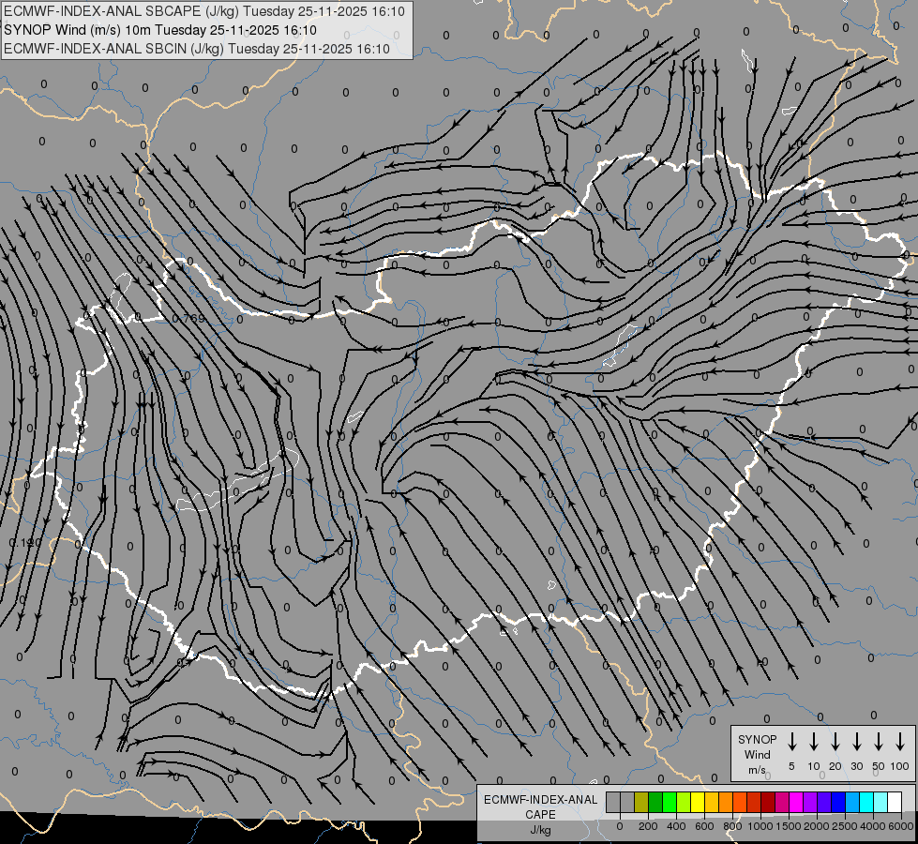The width and height of the screenshot is (918, 844).
Task: Select the white swatch at 6000
Action: 894,802
